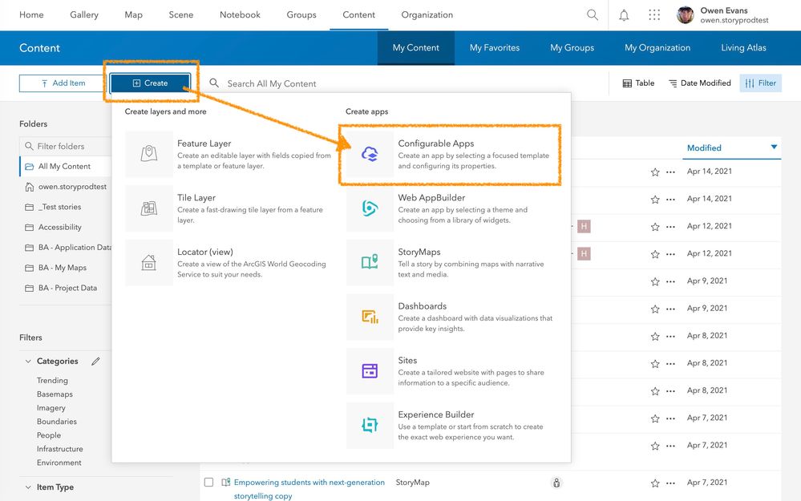Choose Configurable Apps from create menu
The width and height of the screenshot is (801, 501).
click(450, 154)
